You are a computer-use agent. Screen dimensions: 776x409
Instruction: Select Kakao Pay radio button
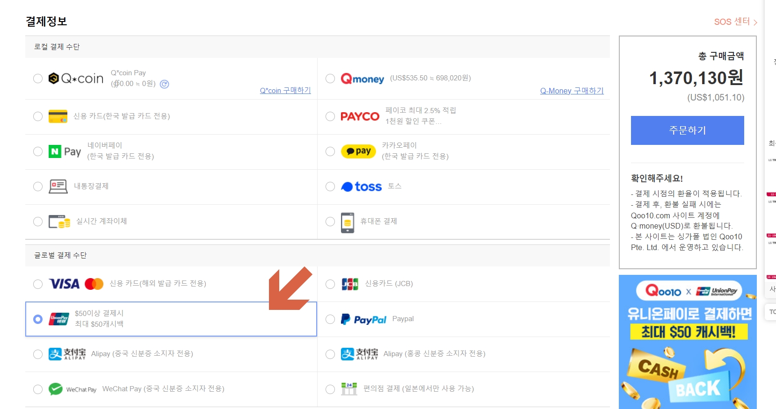(x=330, y=151)
